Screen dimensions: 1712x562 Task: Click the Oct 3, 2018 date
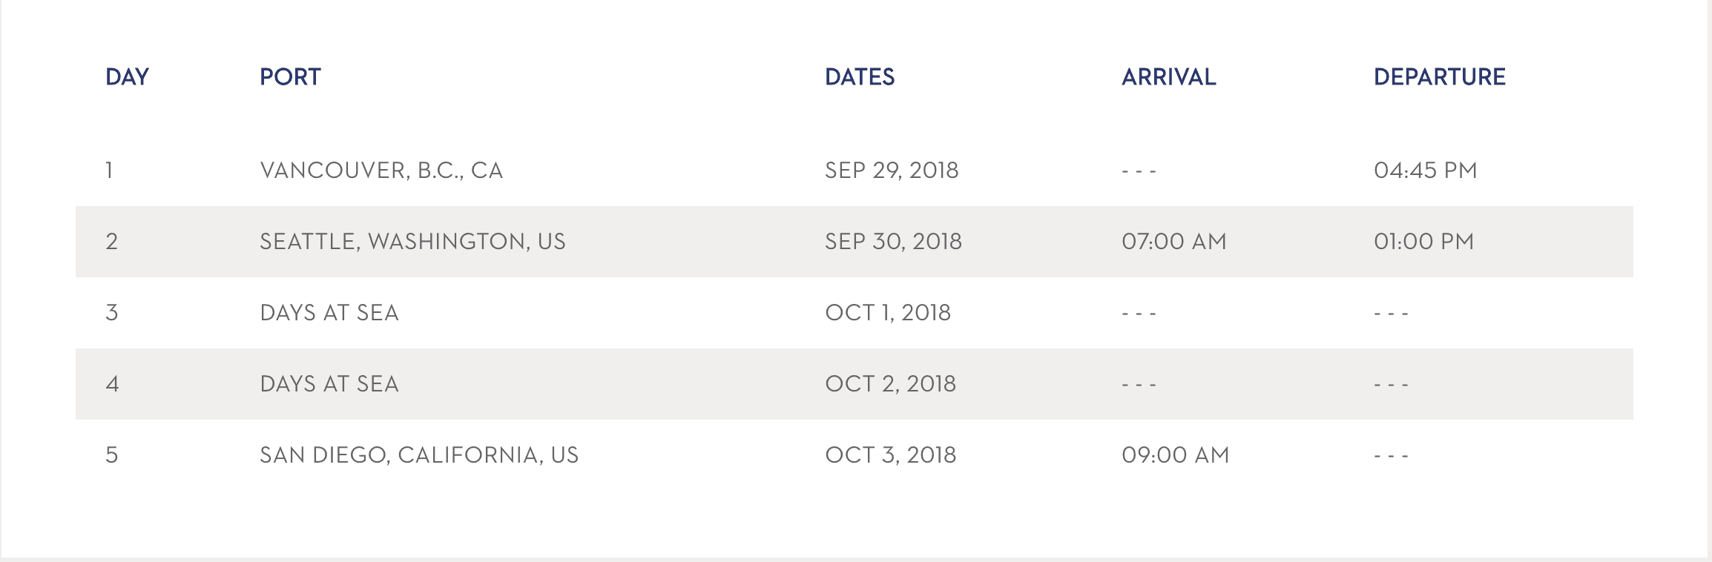click(x=890, y=455)
